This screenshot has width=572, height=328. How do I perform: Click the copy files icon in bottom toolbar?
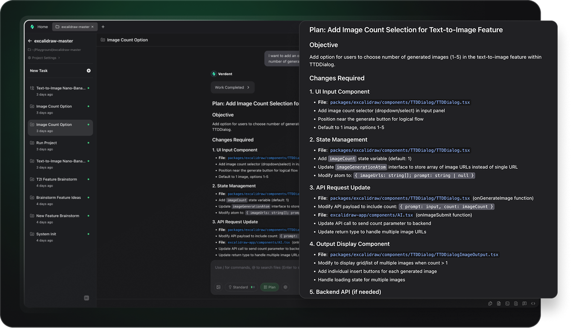click(490, 303)
